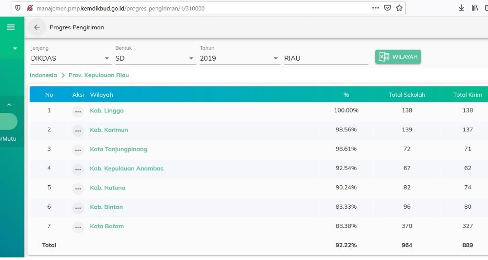Expand the Jenjang DIKDAS dropdown

(x=107, y=59)
